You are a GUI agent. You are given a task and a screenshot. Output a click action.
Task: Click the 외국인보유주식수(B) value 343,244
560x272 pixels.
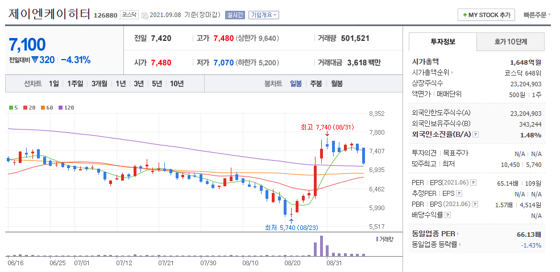click(x=530, y=124)
